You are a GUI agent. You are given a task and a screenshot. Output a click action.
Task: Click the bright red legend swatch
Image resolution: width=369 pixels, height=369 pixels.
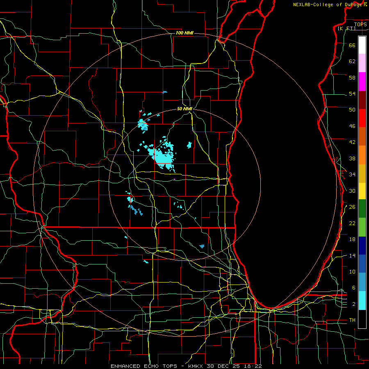pyautogui.click(x=362, y=118)
